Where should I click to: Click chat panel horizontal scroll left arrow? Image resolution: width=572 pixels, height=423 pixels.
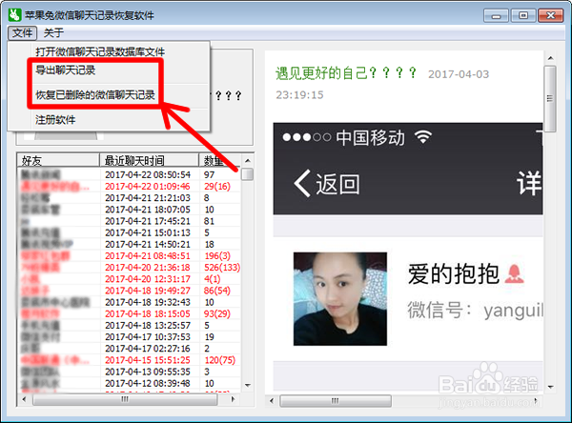click(272, 401)
